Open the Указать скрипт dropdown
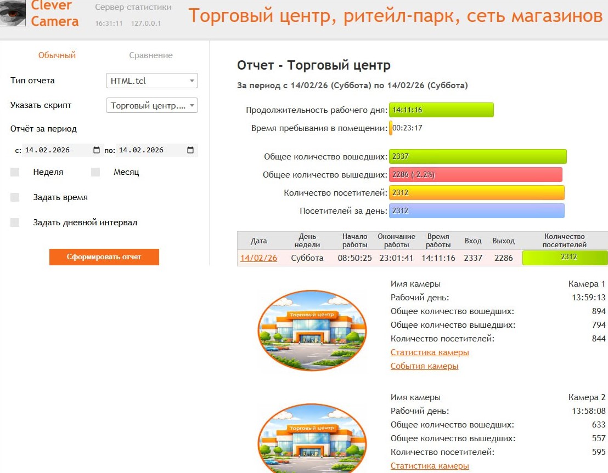The width and height of the screenshot is (608, 473). (151, 105)
